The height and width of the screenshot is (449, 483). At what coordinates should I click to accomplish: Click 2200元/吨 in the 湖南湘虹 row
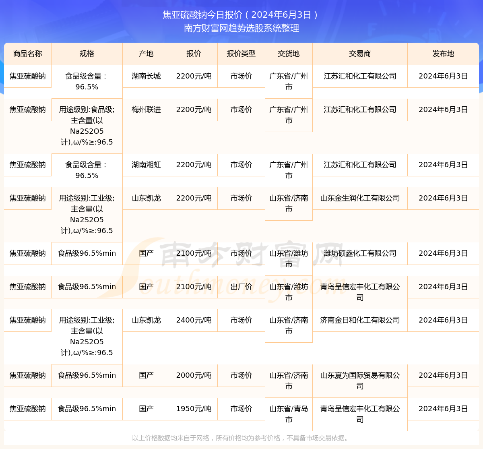(x=194, y=165)
